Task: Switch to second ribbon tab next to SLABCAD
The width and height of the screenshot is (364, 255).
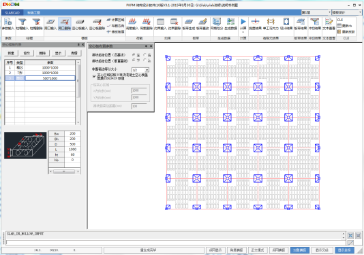Action: pyautogui.click(x=33, y=13)
